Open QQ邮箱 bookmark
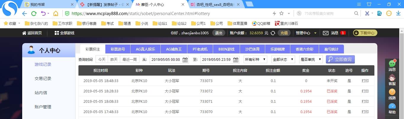This screenshot has width=404, height=119. coord(261,23)
